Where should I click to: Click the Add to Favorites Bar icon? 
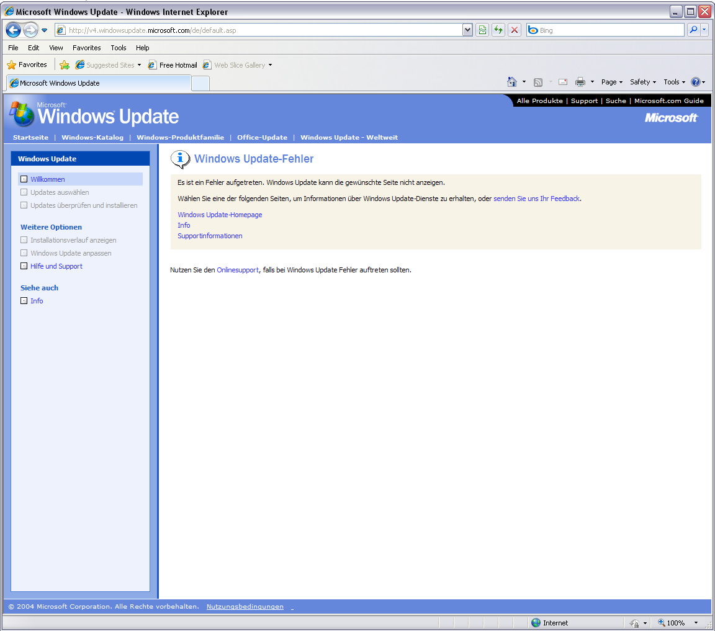[65, 65]
